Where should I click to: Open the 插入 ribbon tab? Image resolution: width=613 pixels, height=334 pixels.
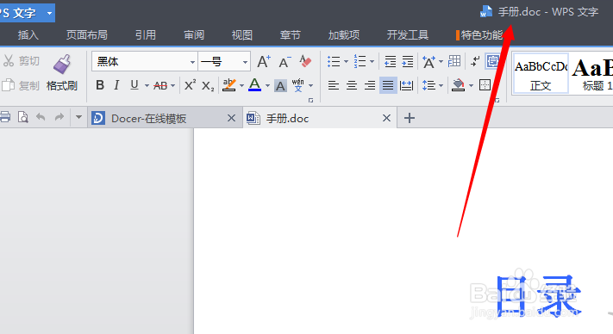tap(28, 35)
